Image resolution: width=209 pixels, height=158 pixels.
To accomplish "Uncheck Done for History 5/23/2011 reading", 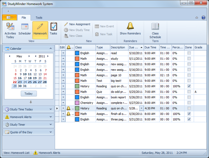I will click(189, 86).
